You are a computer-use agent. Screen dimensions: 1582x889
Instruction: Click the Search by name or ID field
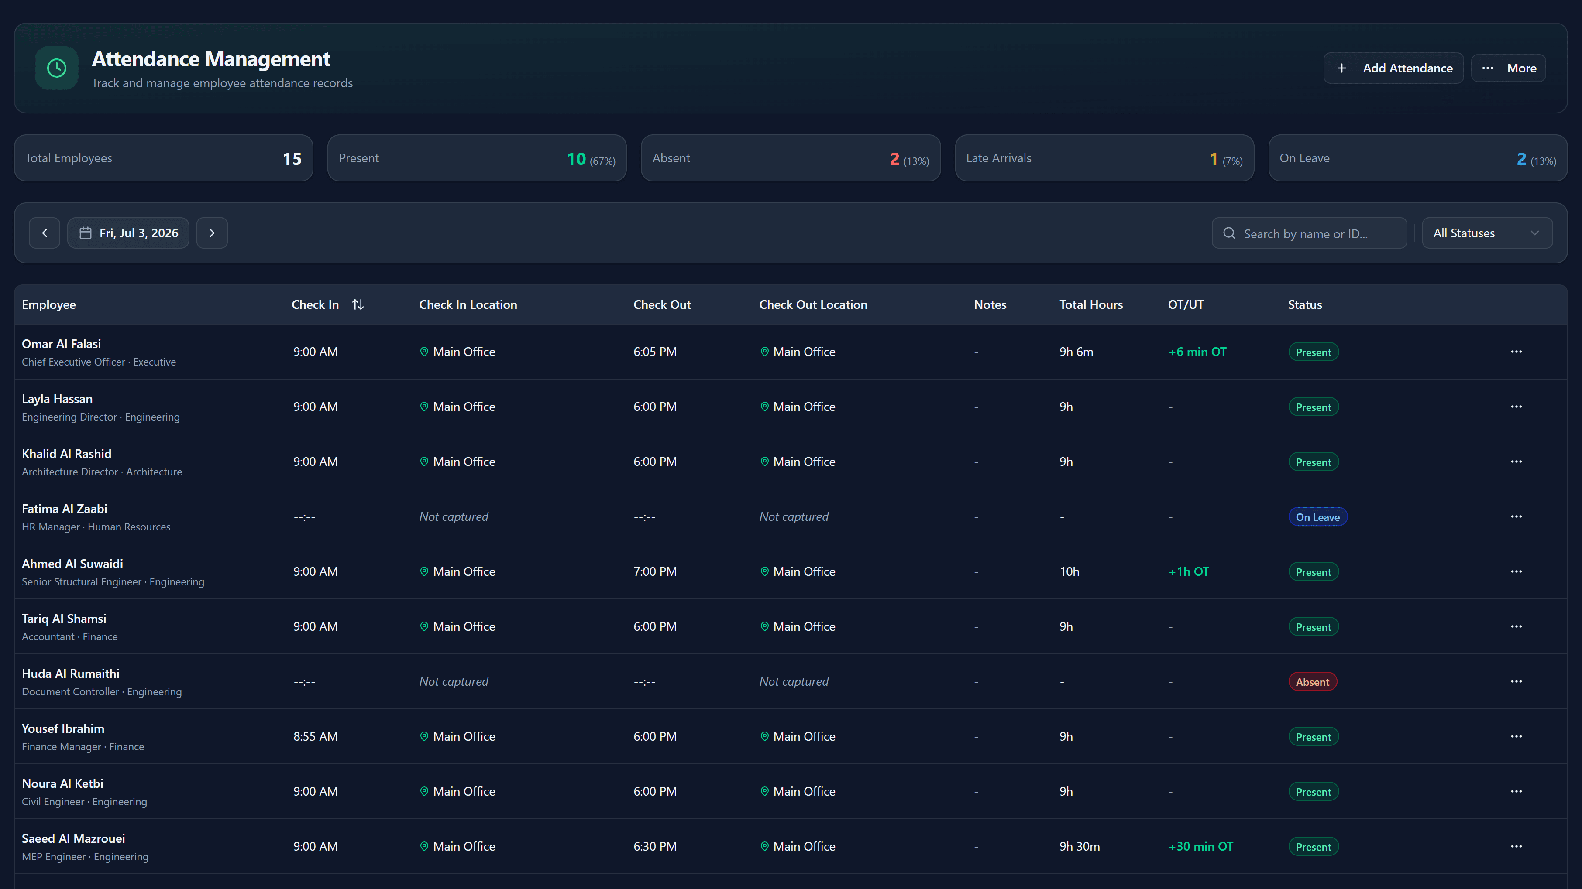[x=1309, y=233]
